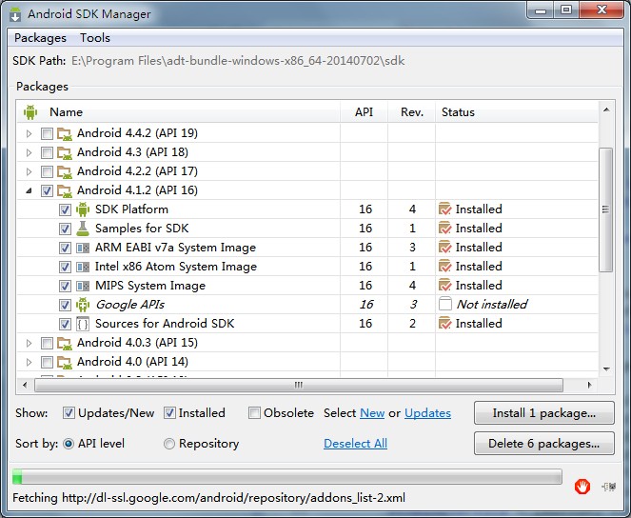The height and width of the screenshot is (518, 631).
Task: Click the Android robot icon in Name header
Action: tap(30, 112)
